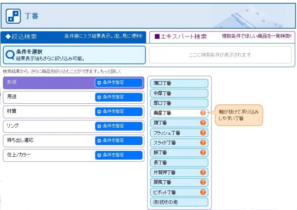Click help icon next to 旗丁番
This screenshot has width=297, height=210.
(203, 123)
